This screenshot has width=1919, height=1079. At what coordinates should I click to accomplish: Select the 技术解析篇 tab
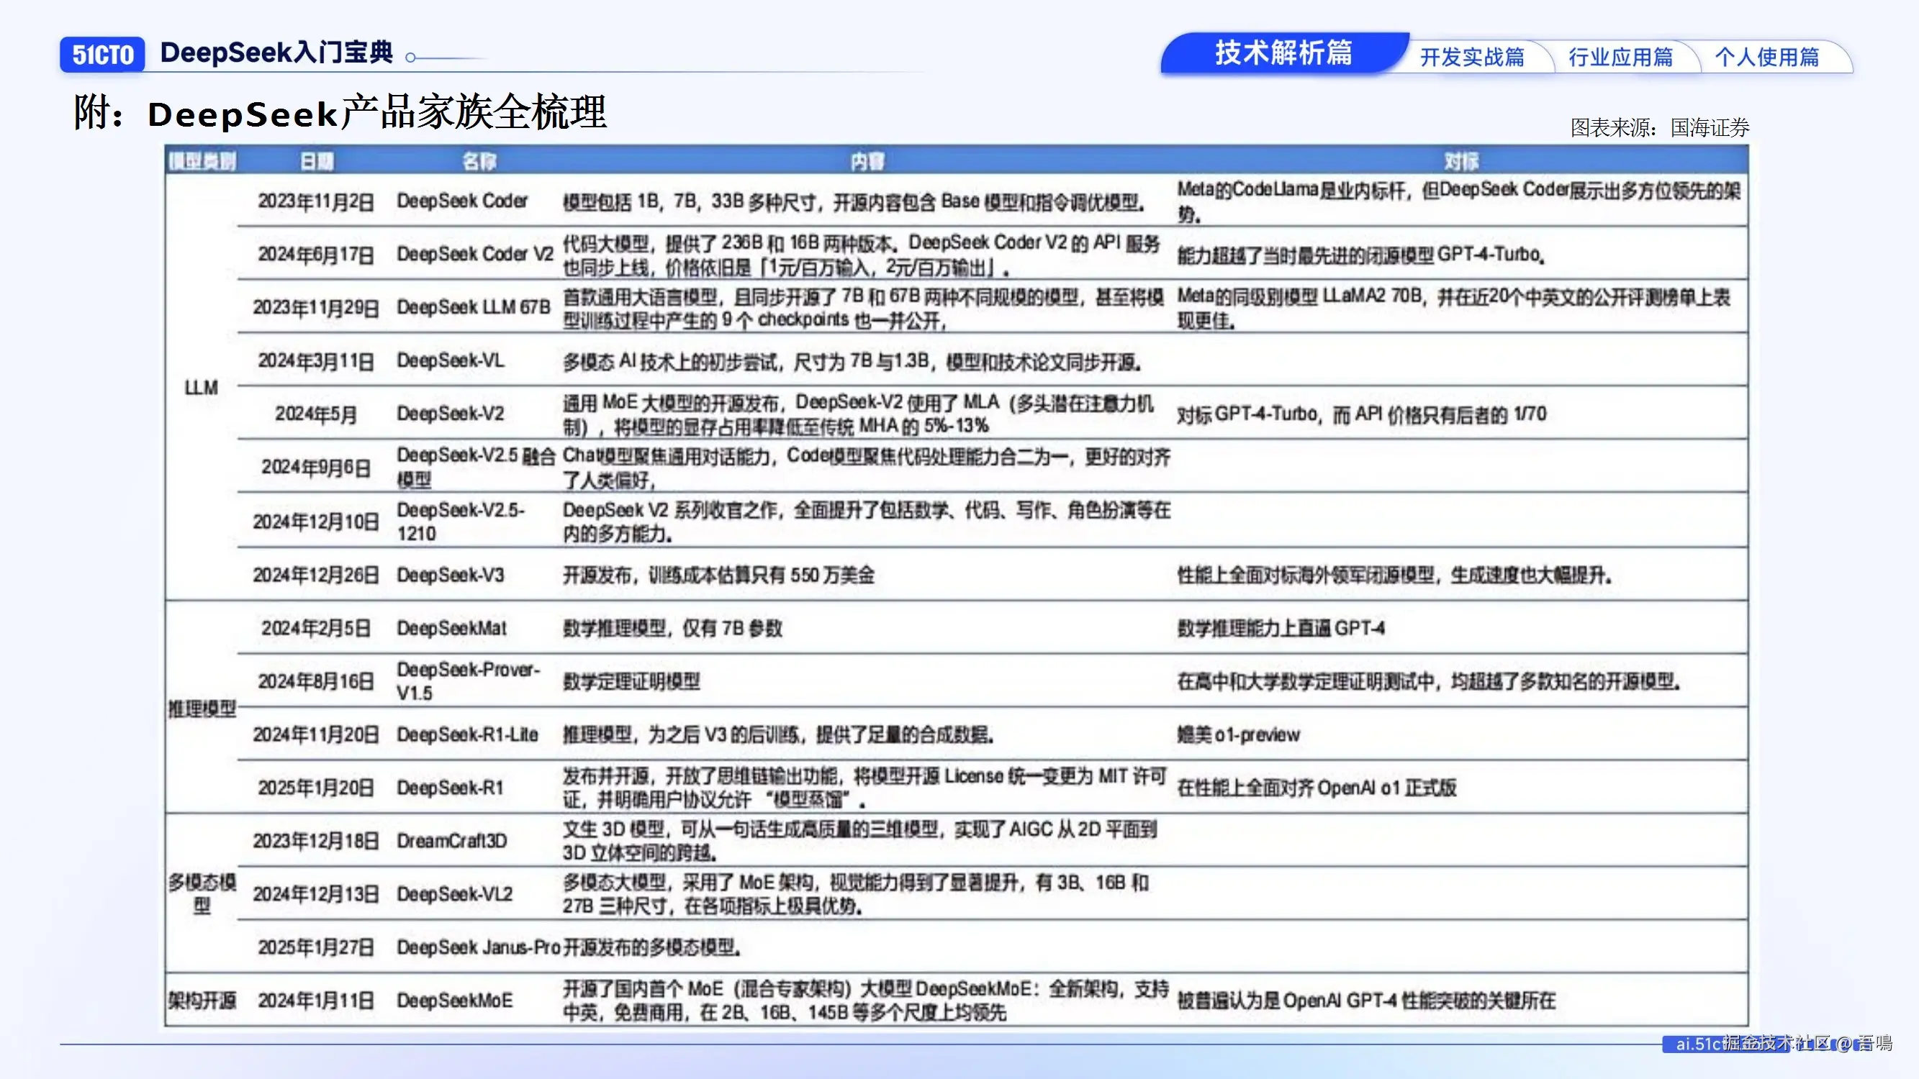tap(1283, 53)
